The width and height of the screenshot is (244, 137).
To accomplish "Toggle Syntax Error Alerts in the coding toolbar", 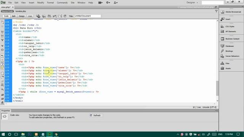I will 2,68.
